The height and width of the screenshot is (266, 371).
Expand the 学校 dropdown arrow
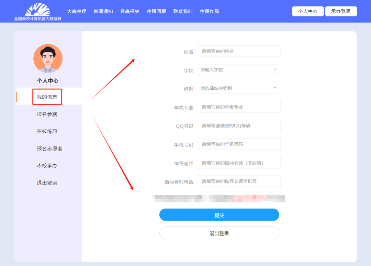276,69
